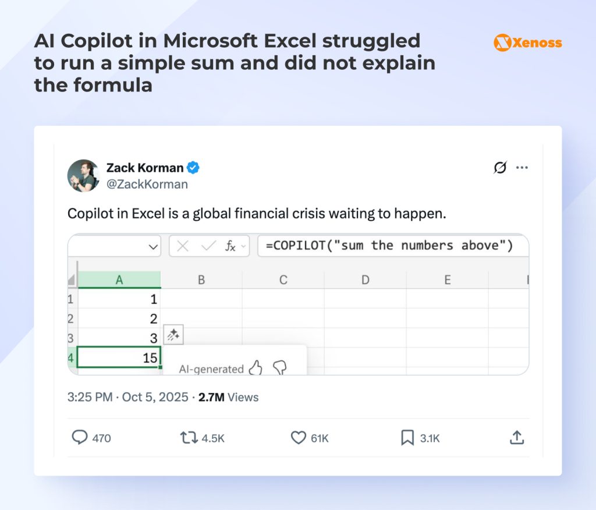Open Zack Korman's profile link
The width and height of the screenshot is (596, 510).
(x=144, y=168)
